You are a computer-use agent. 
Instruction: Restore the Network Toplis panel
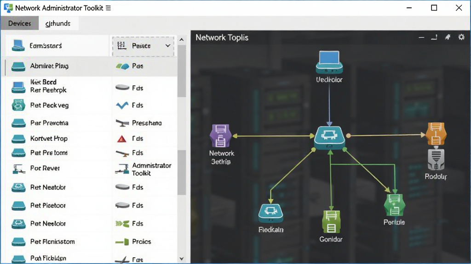tap(434, 38)
